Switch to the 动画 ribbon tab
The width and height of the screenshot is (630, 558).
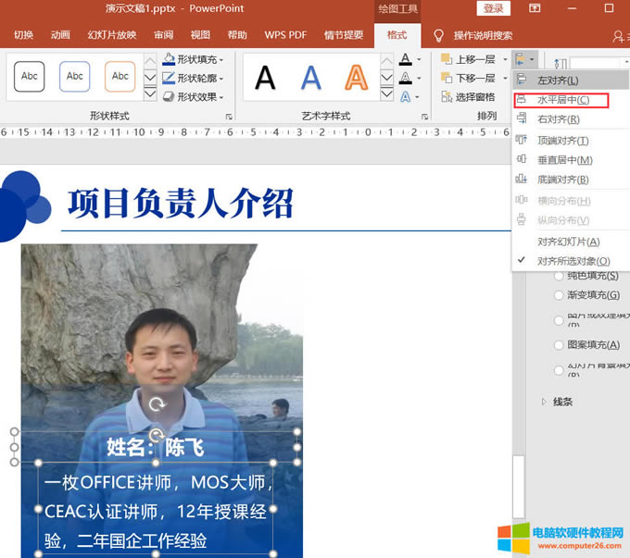(60, 35)
